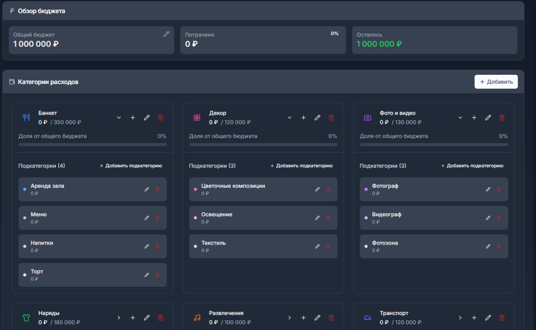The image size is (536, 330).
Task: Delete the Цветочные композиции subcategory
Action: point(328,189)
